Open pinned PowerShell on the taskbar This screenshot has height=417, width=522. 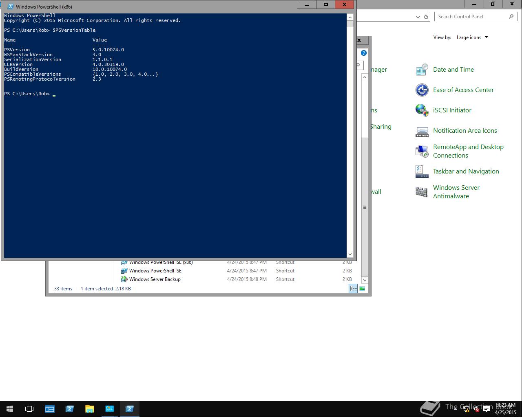70,409
